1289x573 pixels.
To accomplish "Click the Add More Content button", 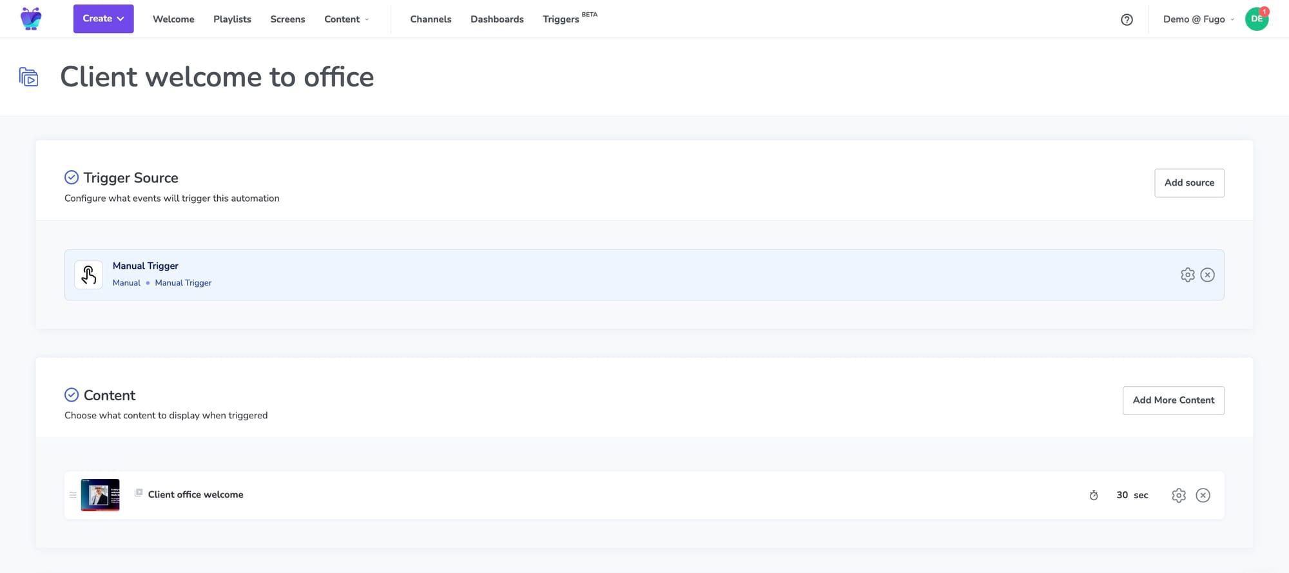I will point(1173,400).
